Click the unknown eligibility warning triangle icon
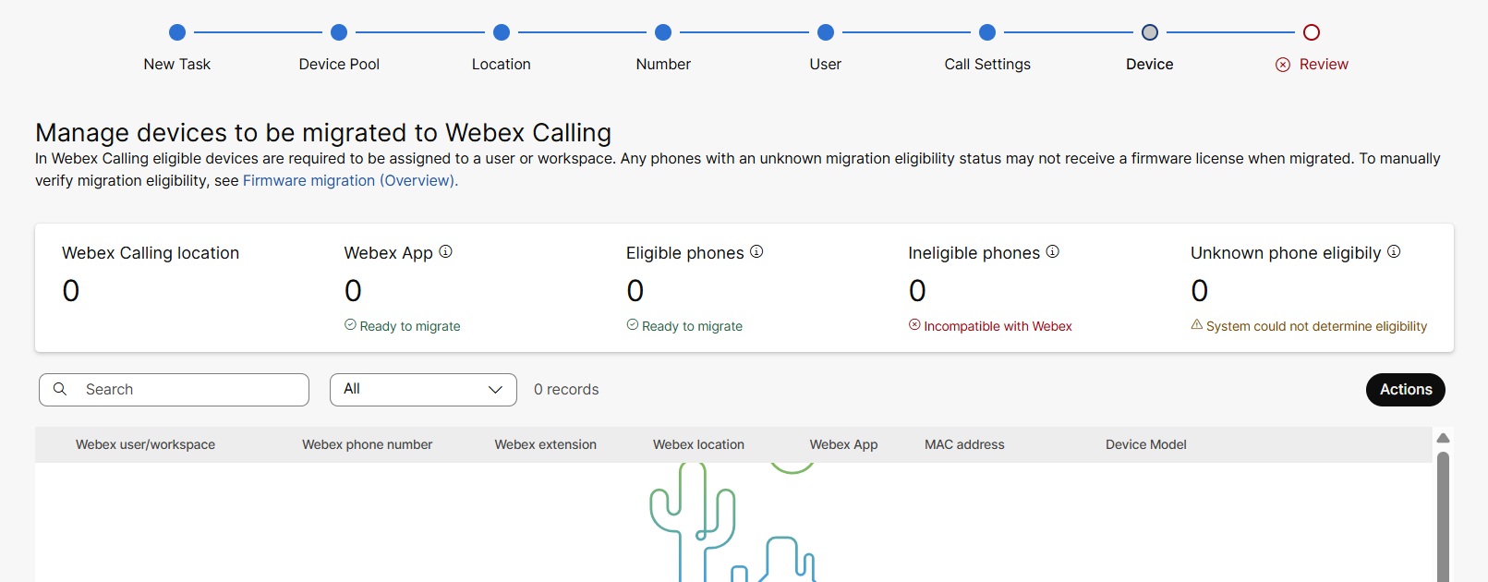 click(1197, 324)
